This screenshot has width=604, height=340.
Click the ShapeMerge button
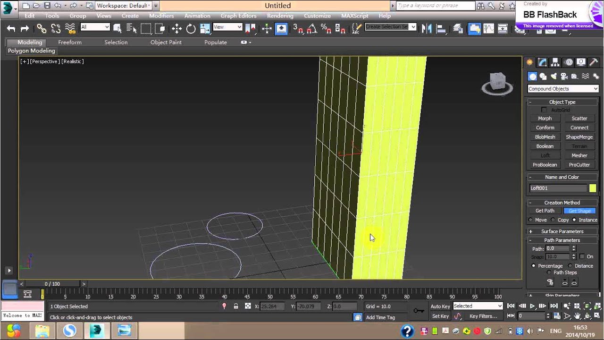tap(579, 137)
